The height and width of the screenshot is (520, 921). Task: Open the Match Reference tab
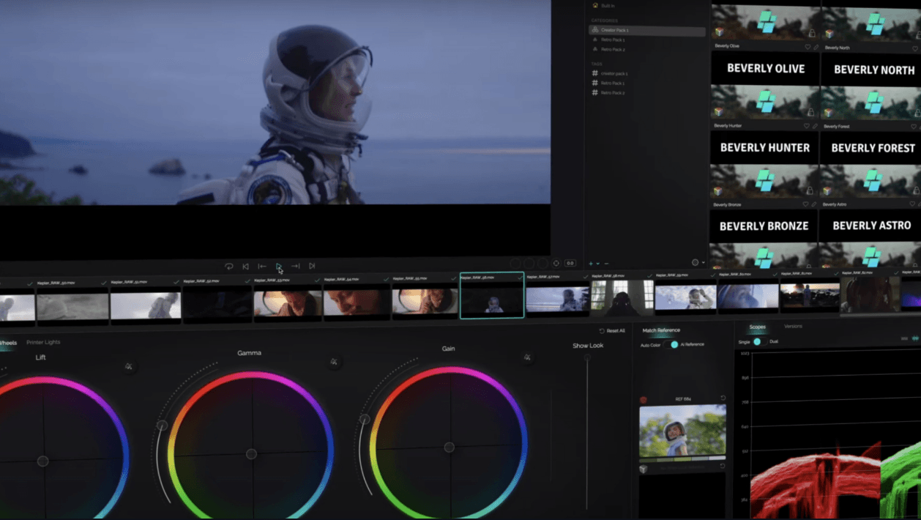661,330
